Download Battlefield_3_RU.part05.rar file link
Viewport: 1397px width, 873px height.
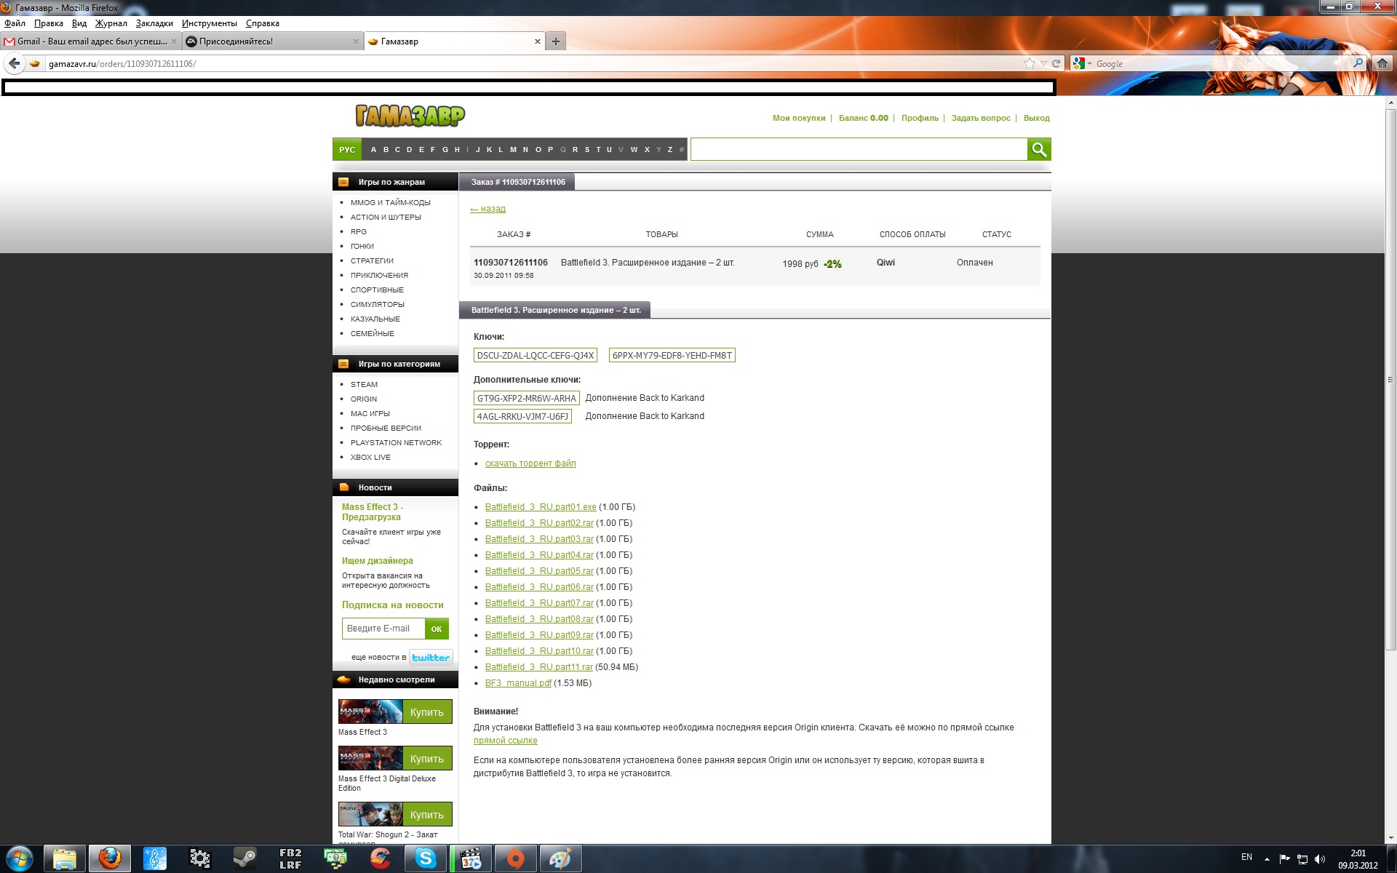click(539, 571)
